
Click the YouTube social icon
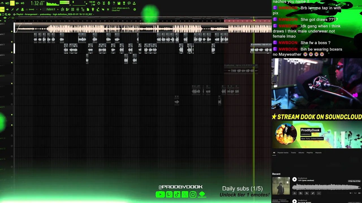coord(160,194)
